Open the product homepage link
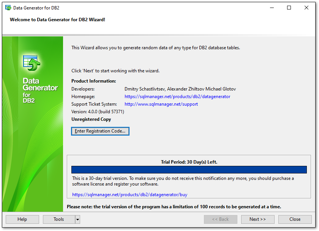Viewport: 319px width, 231px height. coord(177,97)
